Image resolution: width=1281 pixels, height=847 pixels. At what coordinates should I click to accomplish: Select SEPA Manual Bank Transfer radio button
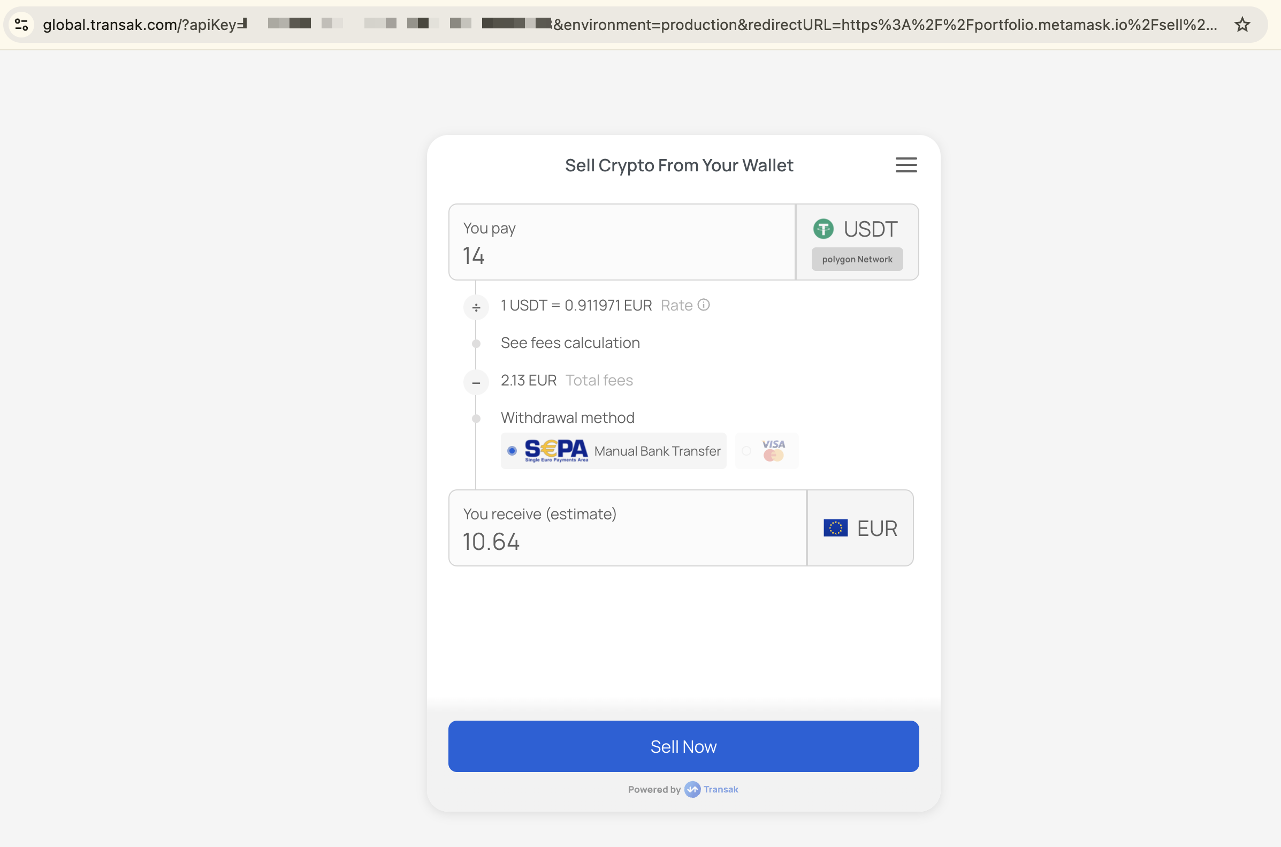[512, 450]
